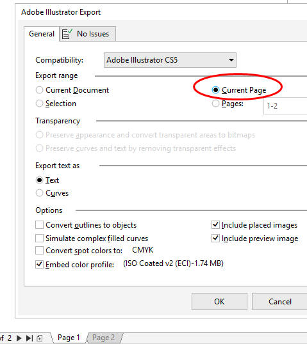Click the Cancel button
This screenshot has width=307, height=344.
coord(279,301)
